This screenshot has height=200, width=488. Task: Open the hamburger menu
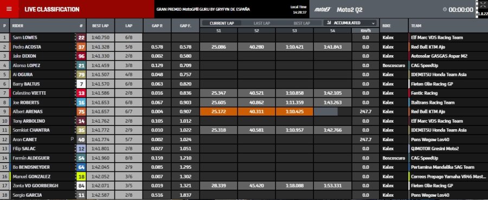point(9,9)
